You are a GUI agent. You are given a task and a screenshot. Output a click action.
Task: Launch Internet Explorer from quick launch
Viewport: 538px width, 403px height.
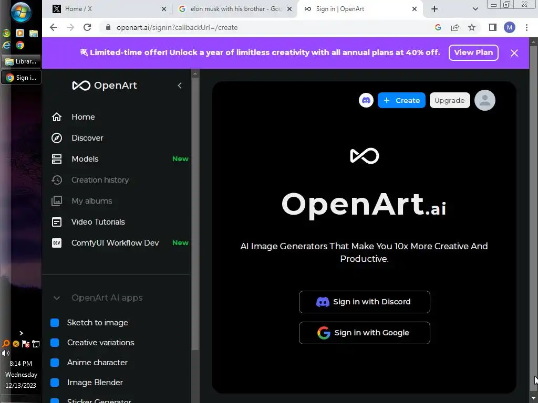[6, 45]
